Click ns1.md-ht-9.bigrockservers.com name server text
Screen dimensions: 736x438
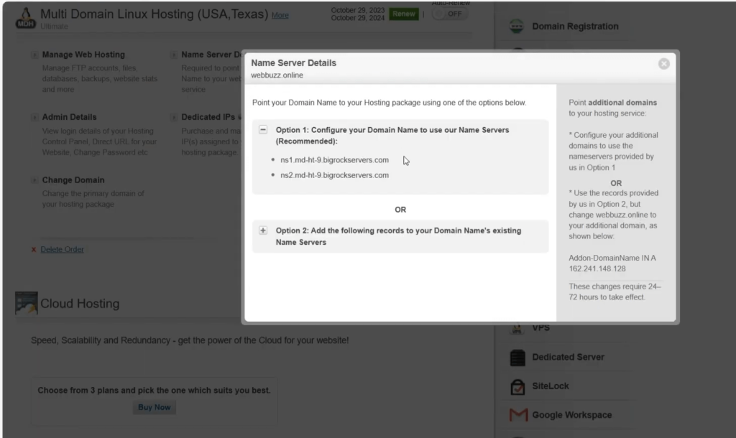coord(334,160)
